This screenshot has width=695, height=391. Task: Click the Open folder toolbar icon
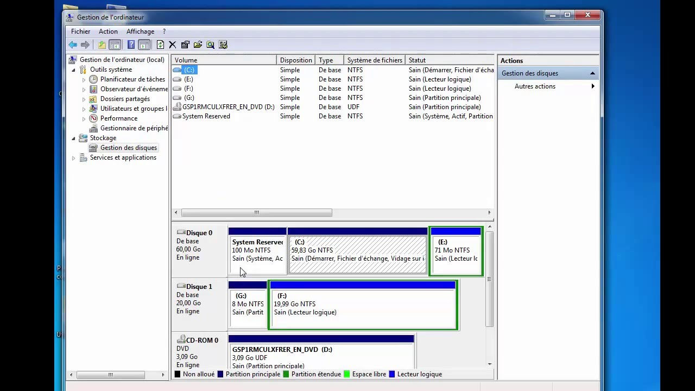click(198, 45)
